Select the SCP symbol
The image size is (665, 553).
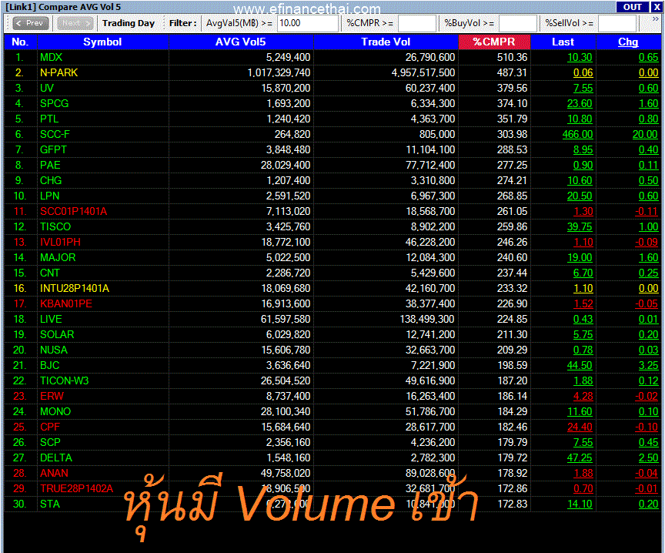50,442
